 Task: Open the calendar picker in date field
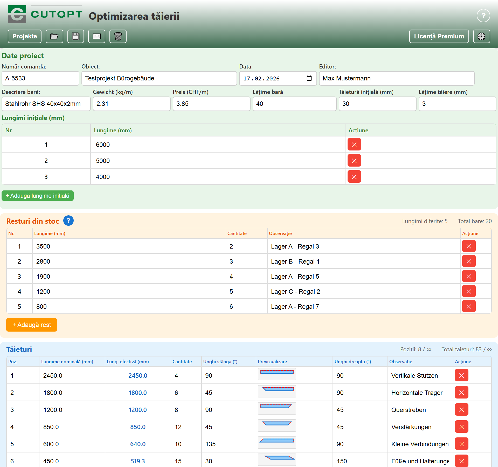(x=309, y=78)
